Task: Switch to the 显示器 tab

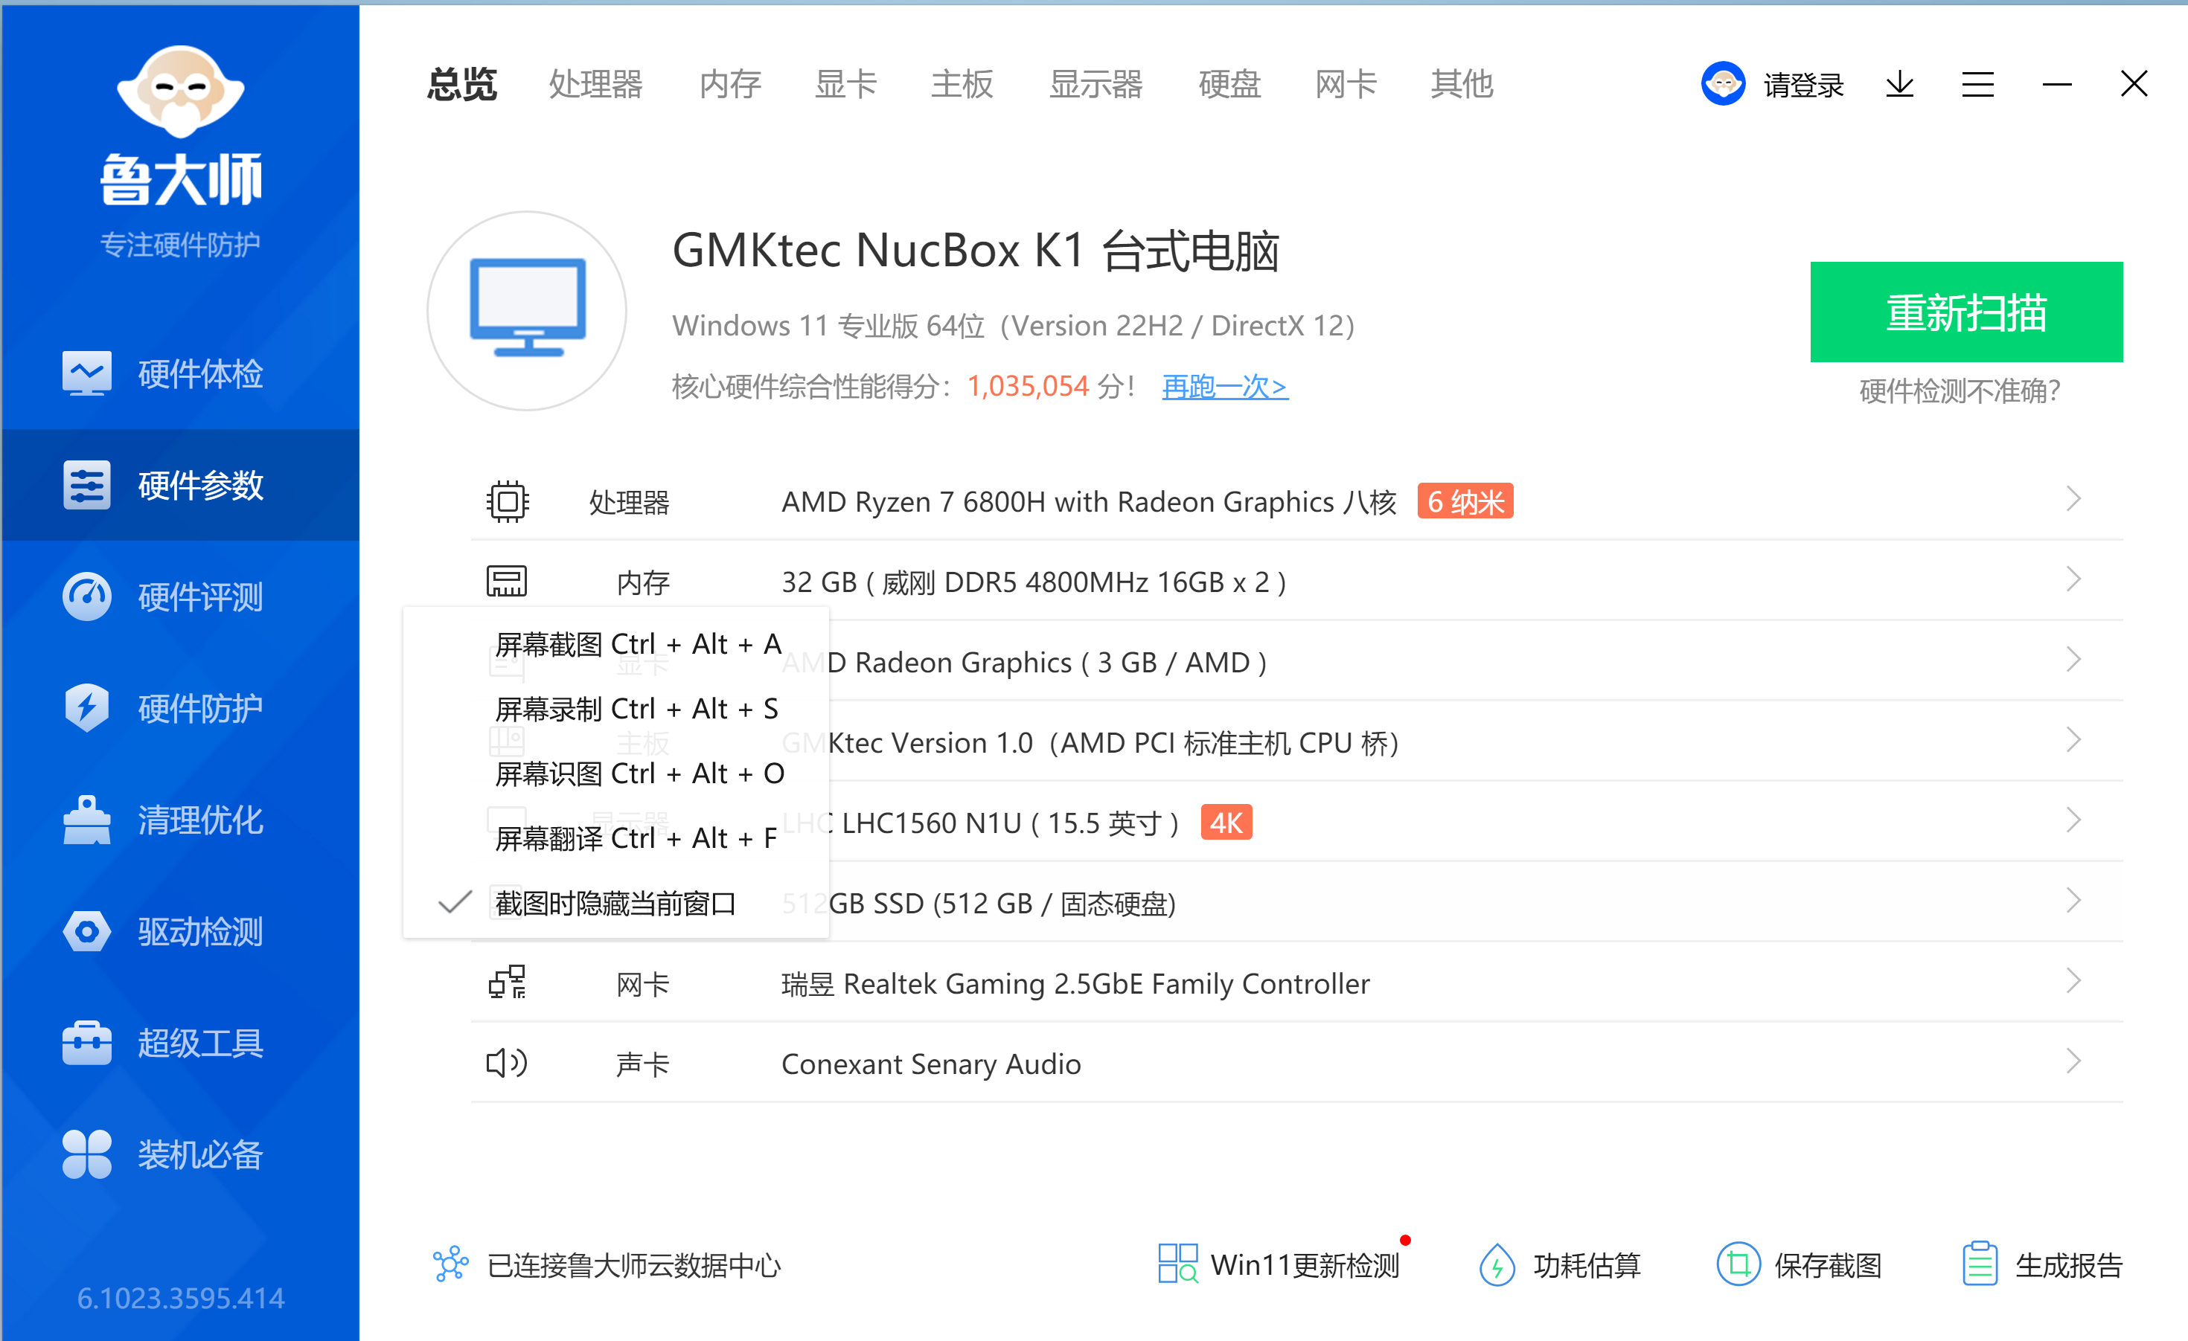Action: 1095,84
